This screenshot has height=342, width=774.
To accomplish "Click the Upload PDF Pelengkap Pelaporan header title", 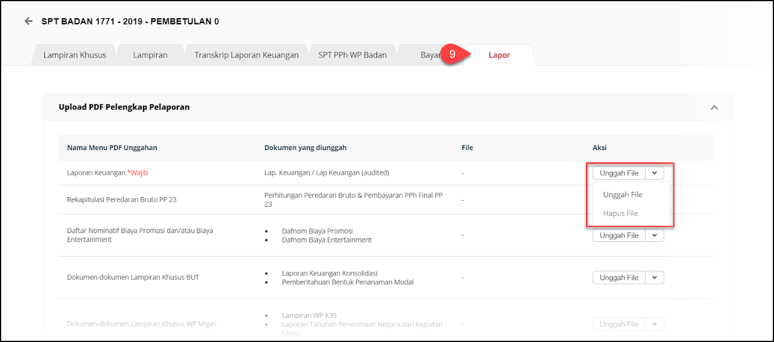I will 124,107.
